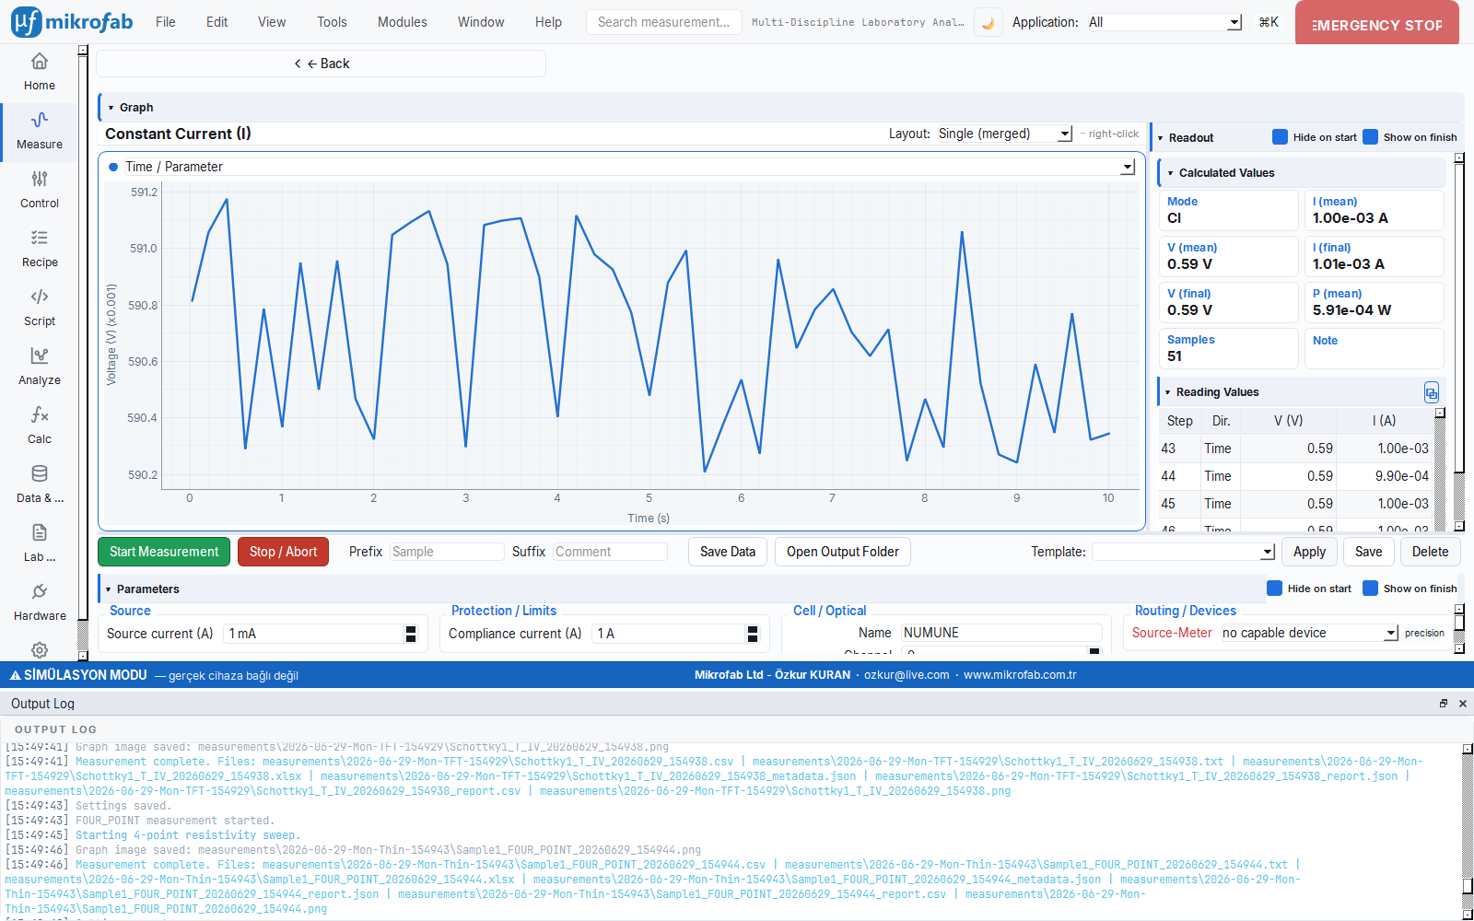Click the Note readout box

pos(1374,348)
